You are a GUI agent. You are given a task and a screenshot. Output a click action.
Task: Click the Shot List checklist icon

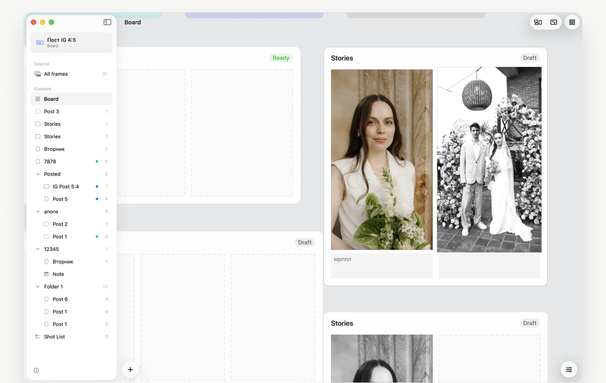point(38,336)
